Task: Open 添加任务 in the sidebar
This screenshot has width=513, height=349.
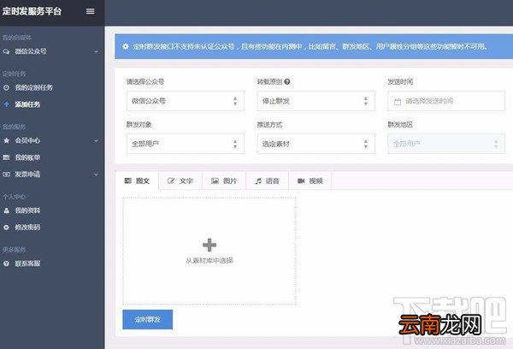Action: click(x=27, y=104)
